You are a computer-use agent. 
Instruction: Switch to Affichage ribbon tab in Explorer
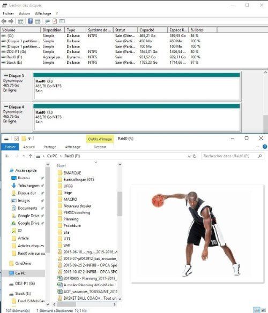[x=73, y=147]
